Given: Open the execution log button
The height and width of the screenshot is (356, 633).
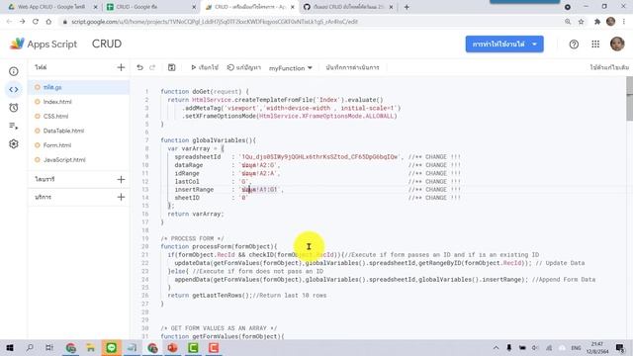Looking at the screenshot, I should 352,67.
